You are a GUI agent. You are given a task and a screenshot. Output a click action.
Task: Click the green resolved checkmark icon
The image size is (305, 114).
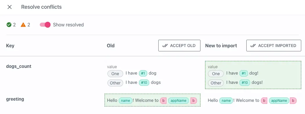pos(9,25)
